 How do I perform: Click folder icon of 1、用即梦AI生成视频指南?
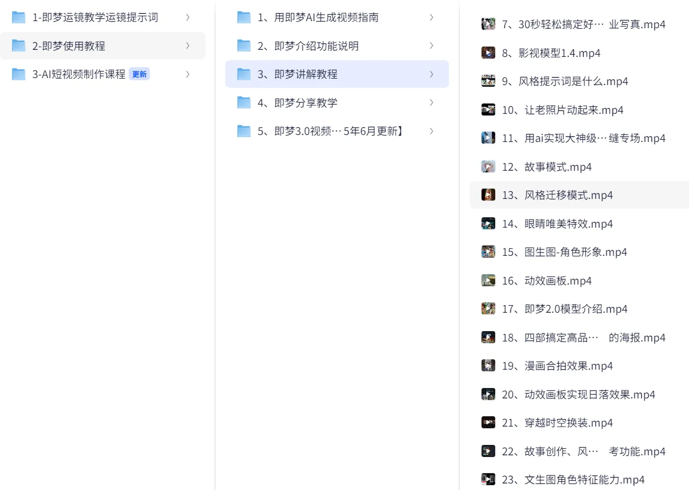[x=244, y=17]
